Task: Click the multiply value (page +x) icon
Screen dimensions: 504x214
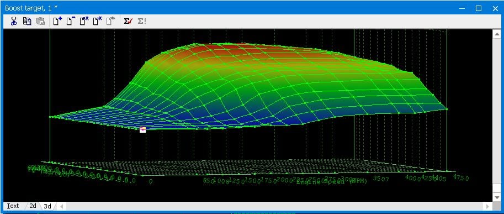Action: [x=97, y=22]
